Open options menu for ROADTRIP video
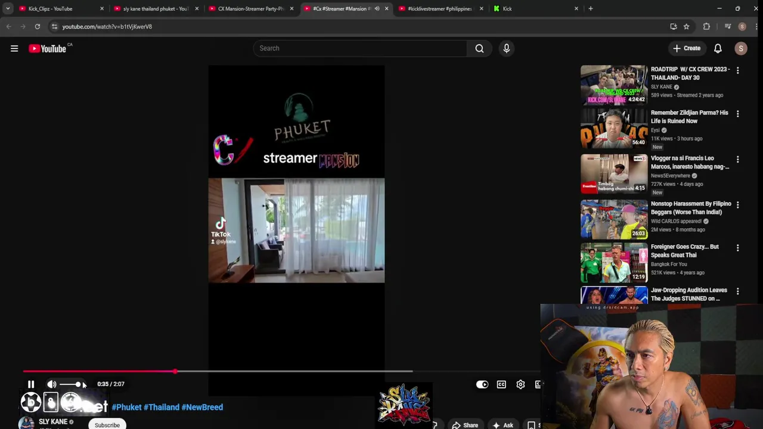Image resolution: width=763 pixels, height=429 pixels. click(x=737, y=70)
